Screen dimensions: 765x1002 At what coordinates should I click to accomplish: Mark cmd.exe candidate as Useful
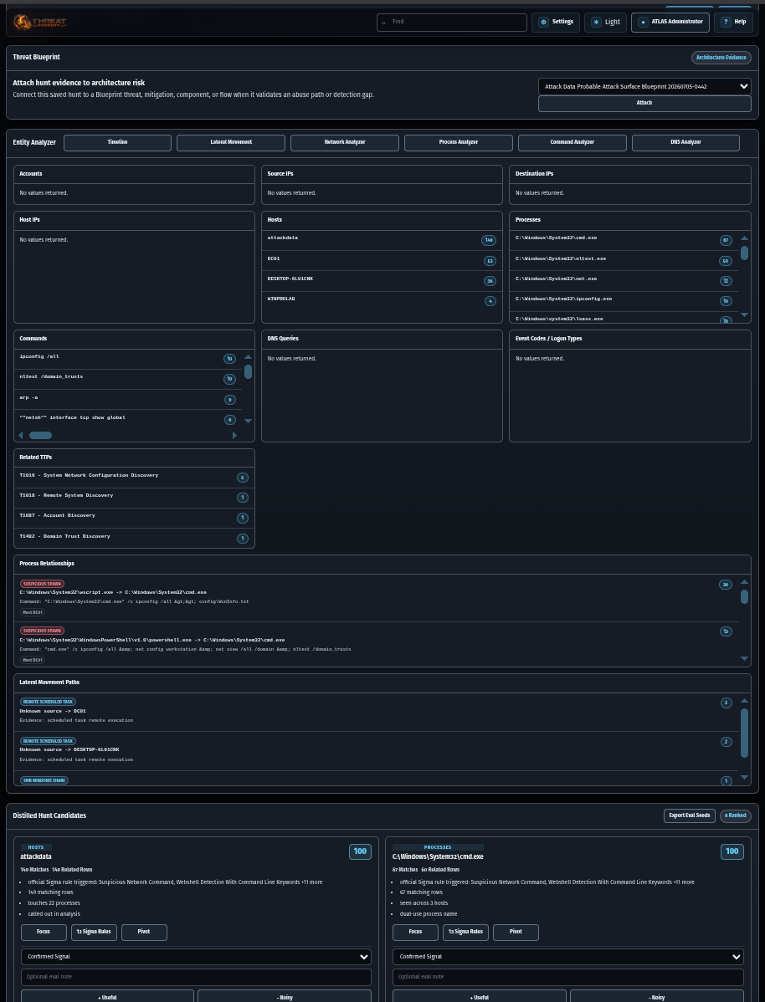479,996
